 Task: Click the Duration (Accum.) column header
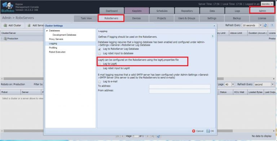click(x=258, y=33)
